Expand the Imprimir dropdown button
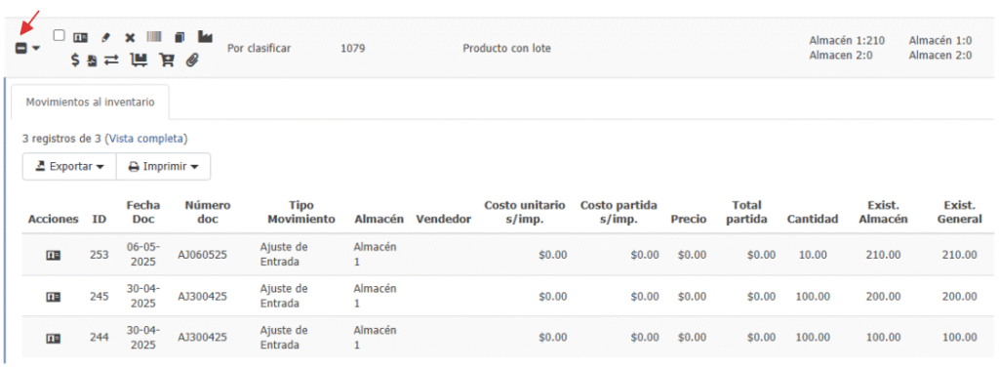Screen dimensions: 999x369 click(164, 166)
